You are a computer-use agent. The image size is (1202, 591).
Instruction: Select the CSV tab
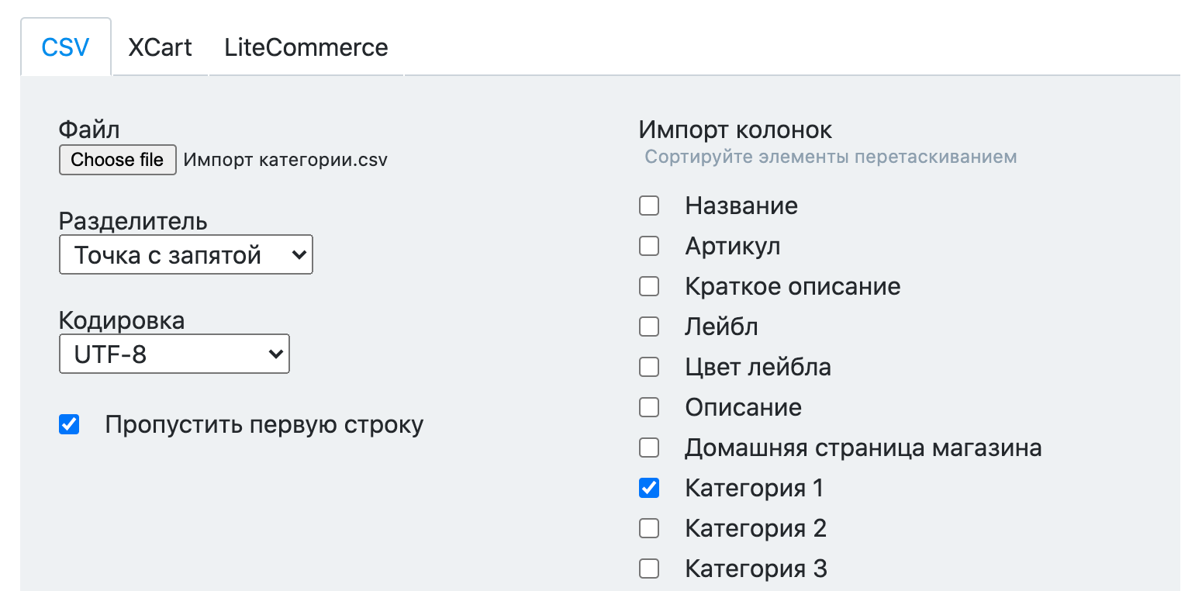(x=66, y=47)
